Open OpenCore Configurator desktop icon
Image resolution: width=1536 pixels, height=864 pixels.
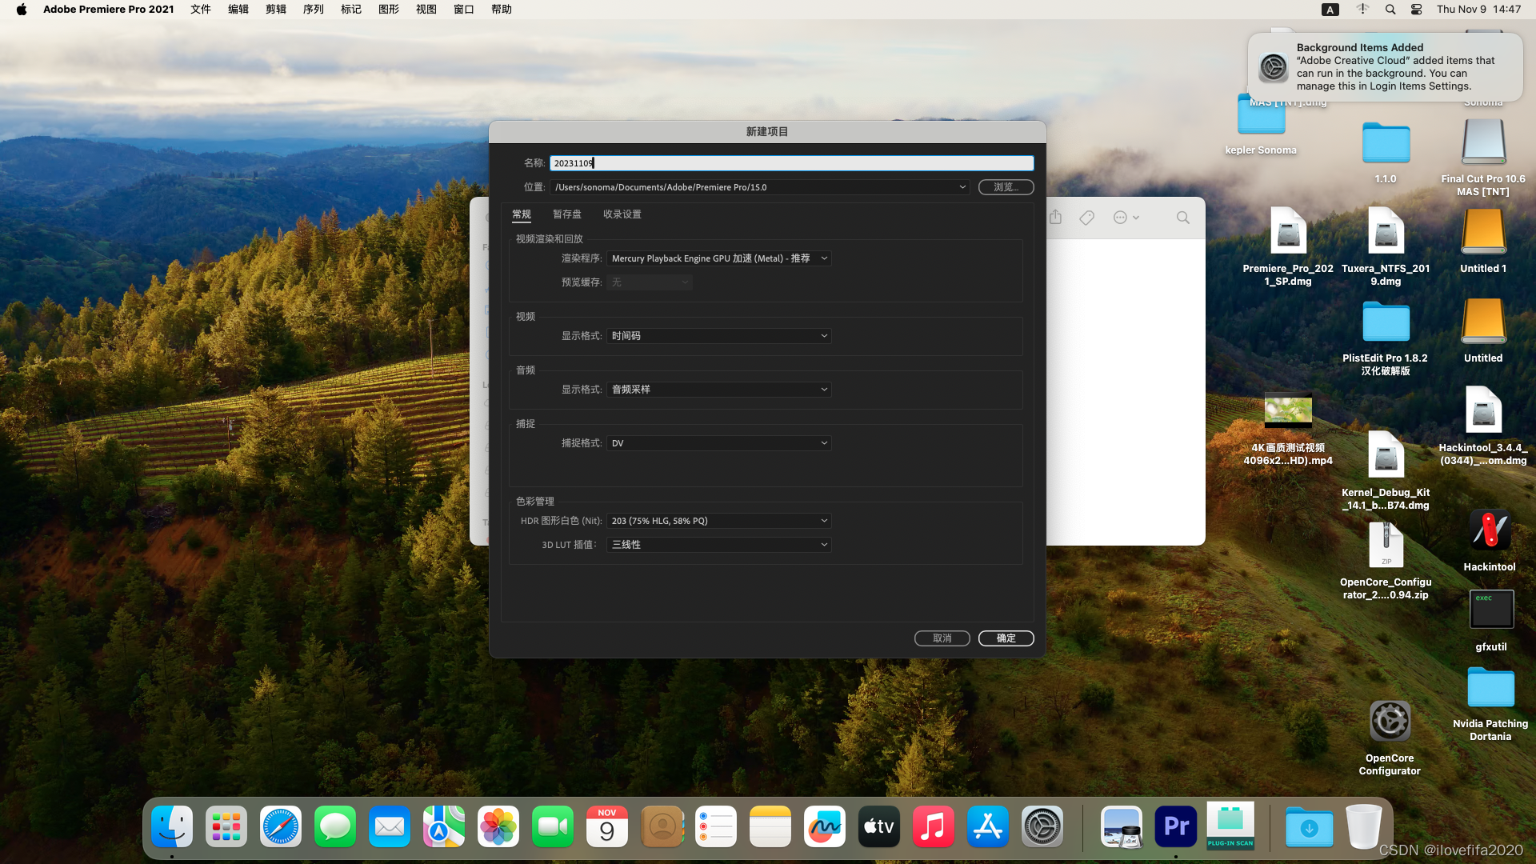point(1390,722)
